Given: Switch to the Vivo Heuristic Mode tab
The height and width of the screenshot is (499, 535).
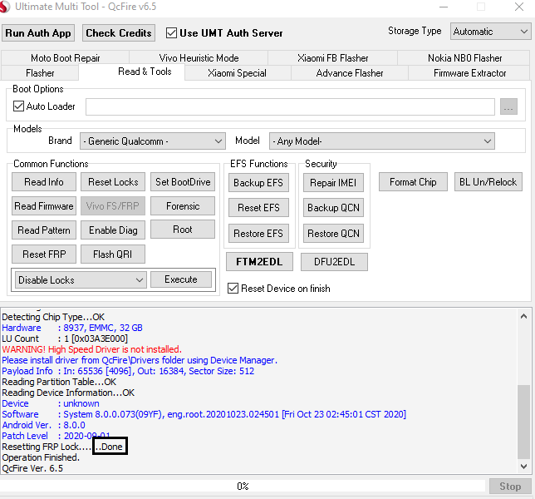Looking at the screenshot, I should pyautogui.click(x=199, y=58).
